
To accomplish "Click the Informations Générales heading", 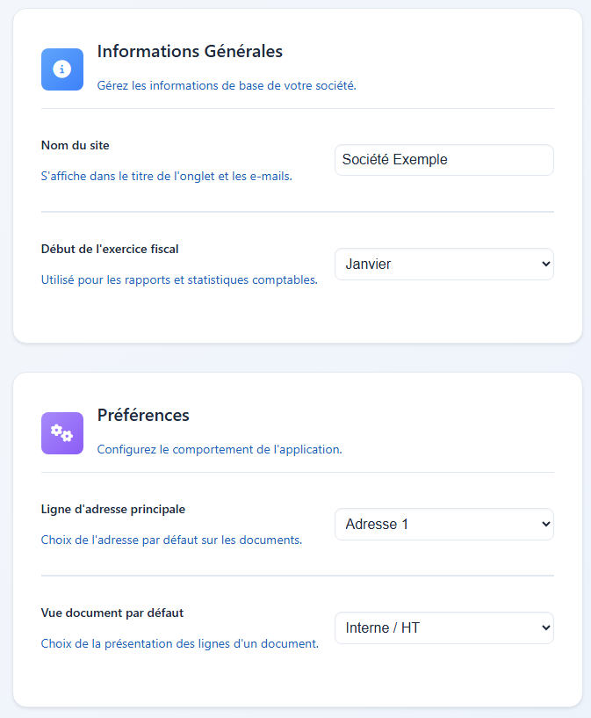I will click(x=190, y=51).
